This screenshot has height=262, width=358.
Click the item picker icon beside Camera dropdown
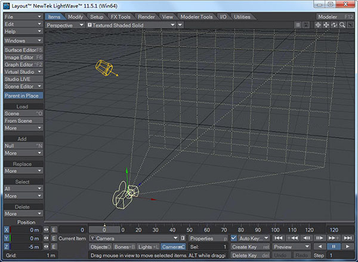[x=183, y=238]
